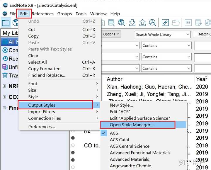Select Advanced Functional Materials style
This screenshot has height=170, width=211.
click(x=143, y=153)
